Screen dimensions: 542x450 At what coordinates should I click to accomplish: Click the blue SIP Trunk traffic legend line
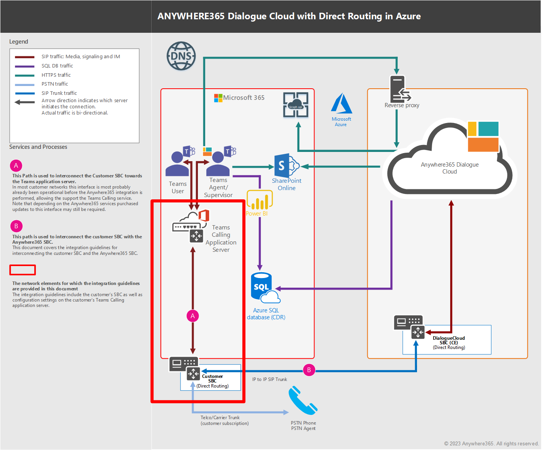(25, 93)
